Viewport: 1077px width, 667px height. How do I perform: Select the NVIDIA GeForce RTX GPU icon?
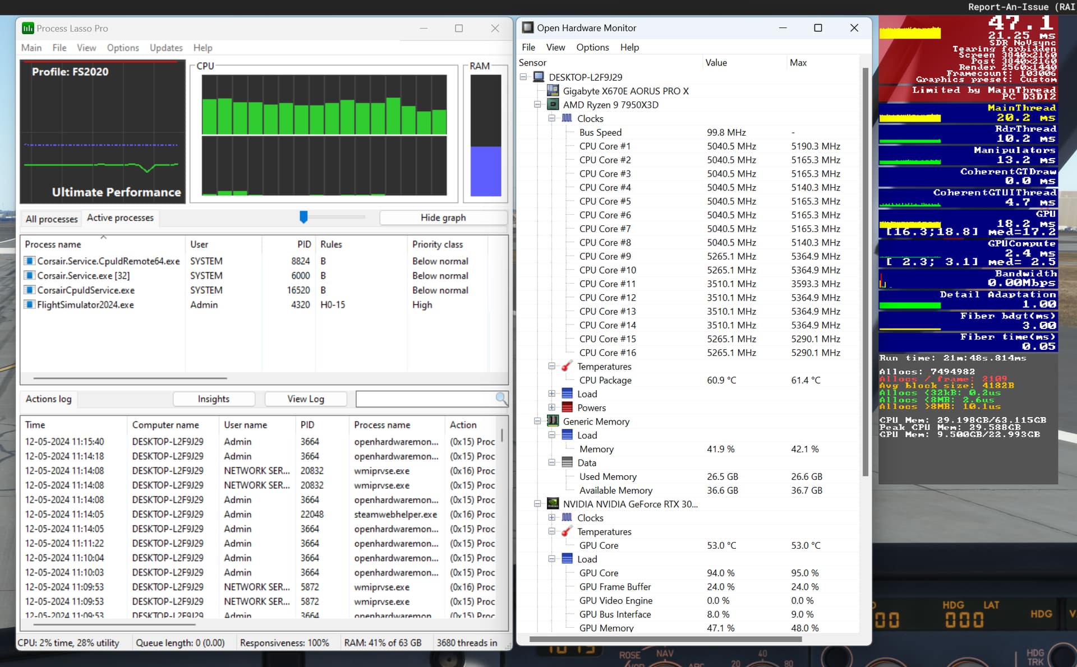click(553, 503)
